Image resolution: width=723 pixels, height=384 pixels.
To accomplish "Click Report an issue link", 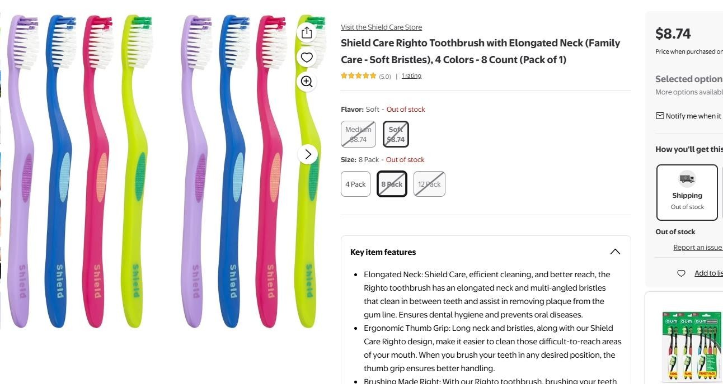I will [698, 248].
